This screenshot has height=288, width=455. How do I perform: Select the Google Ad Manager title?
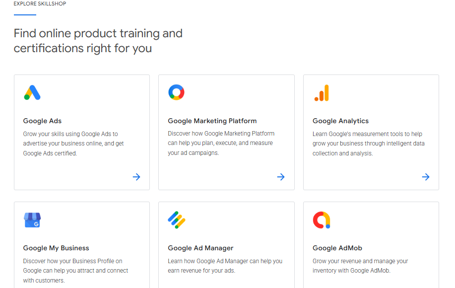pyautogui.click(x=200, y=248)
